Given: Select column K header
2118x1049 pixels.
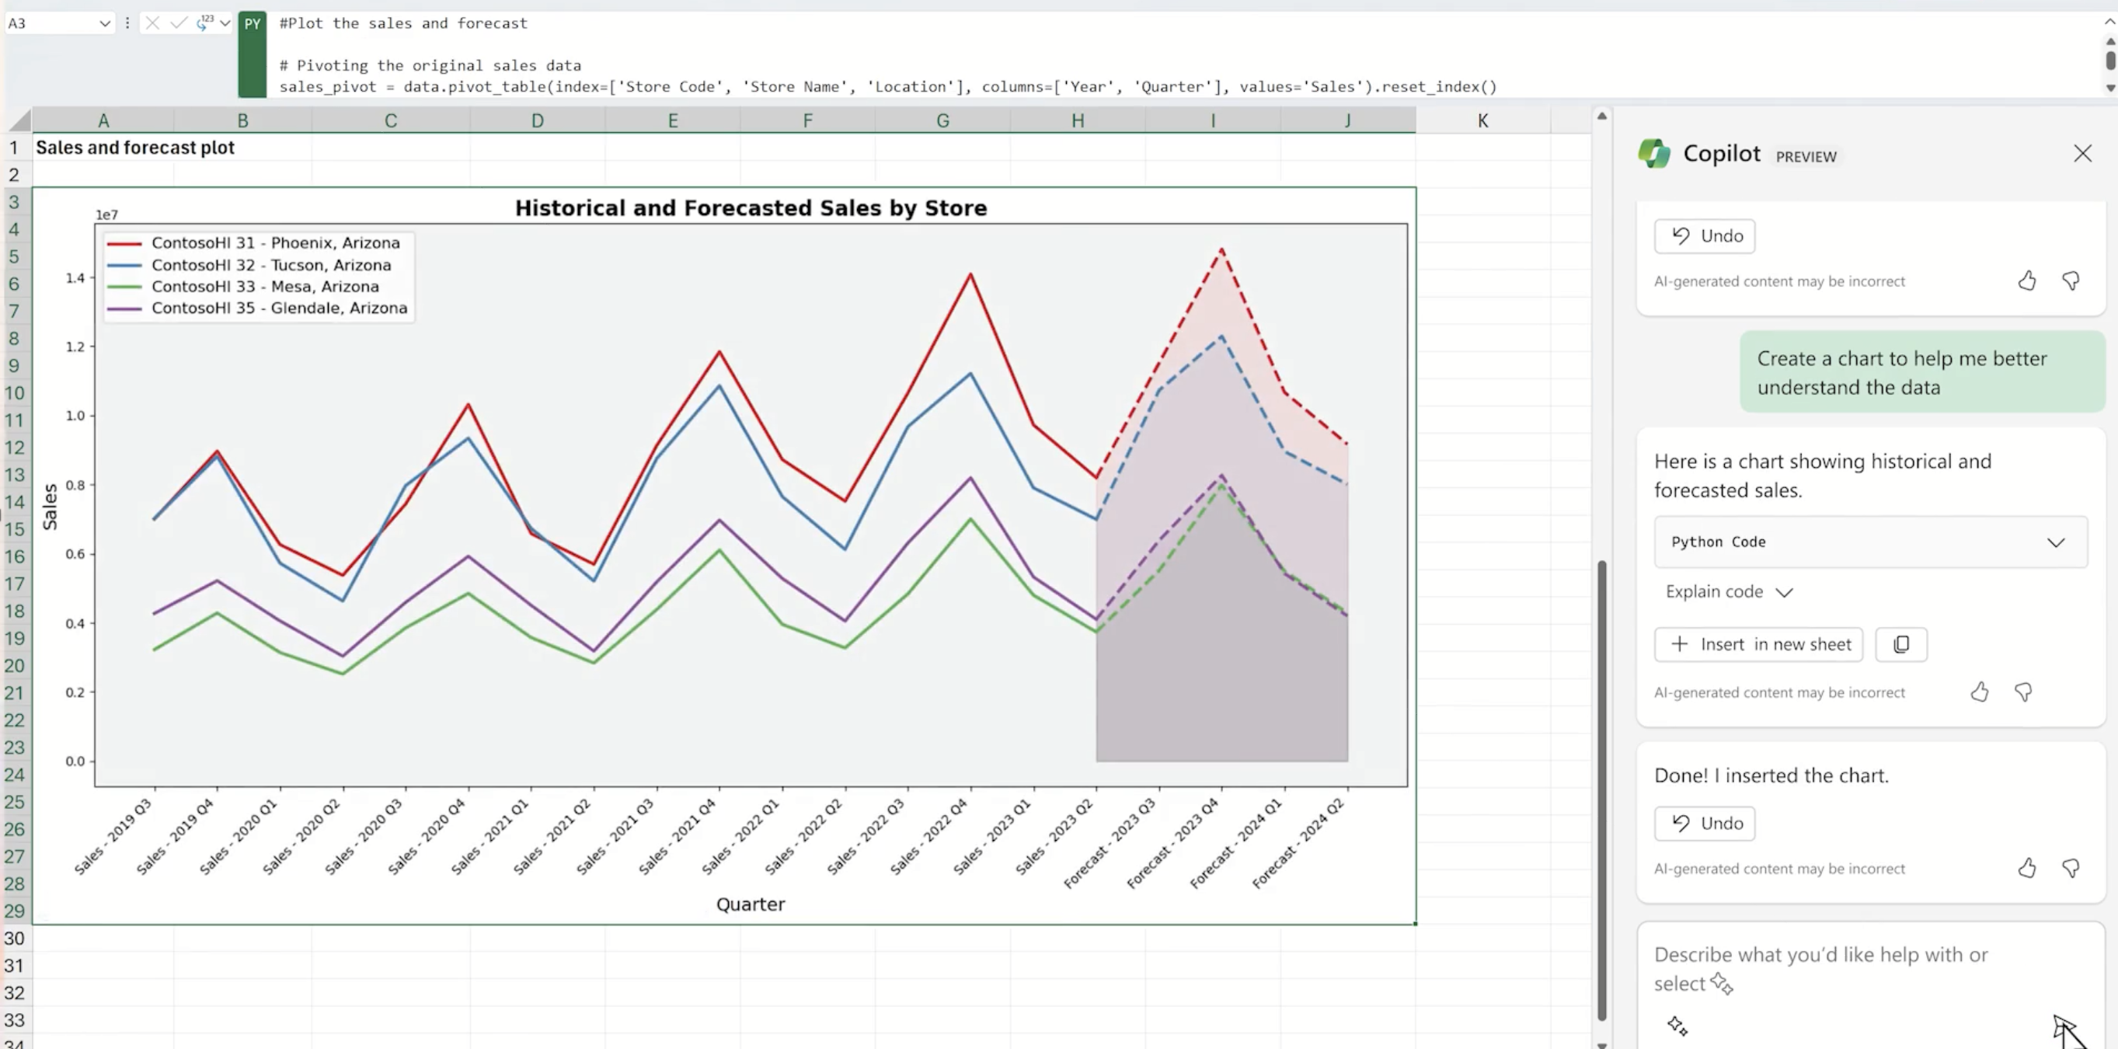Looking at the screenshot, I should [x=1482, y=121].
